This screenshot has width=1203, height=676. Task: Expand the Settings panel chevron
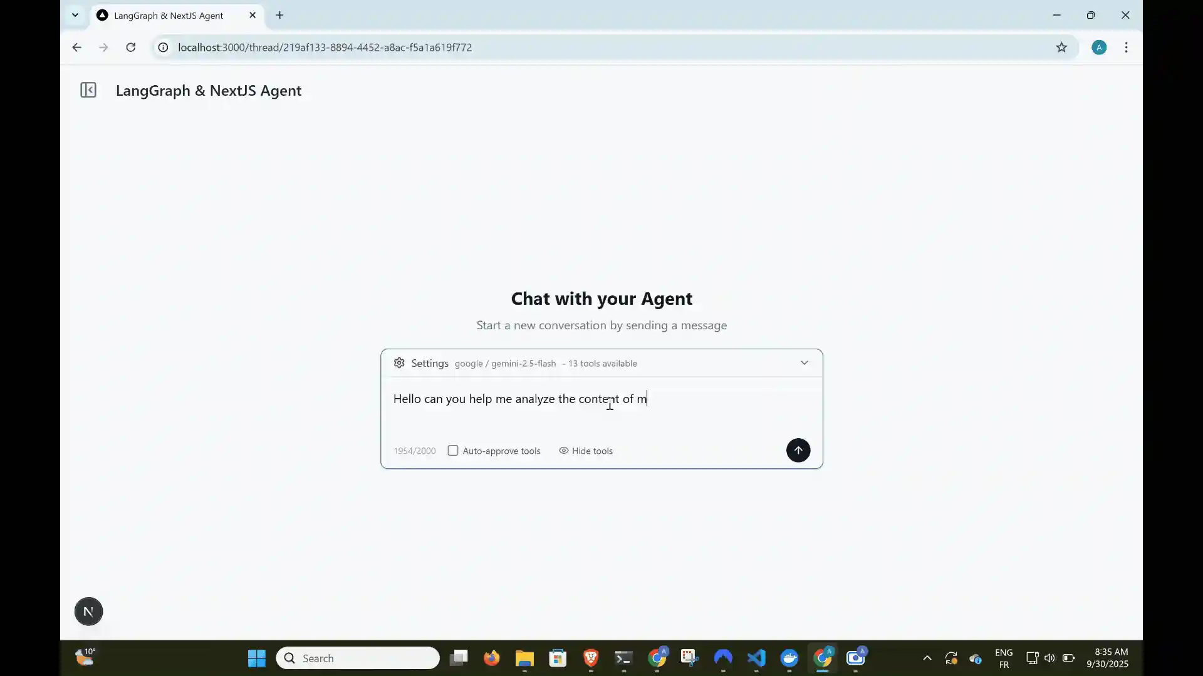point(804,362)
